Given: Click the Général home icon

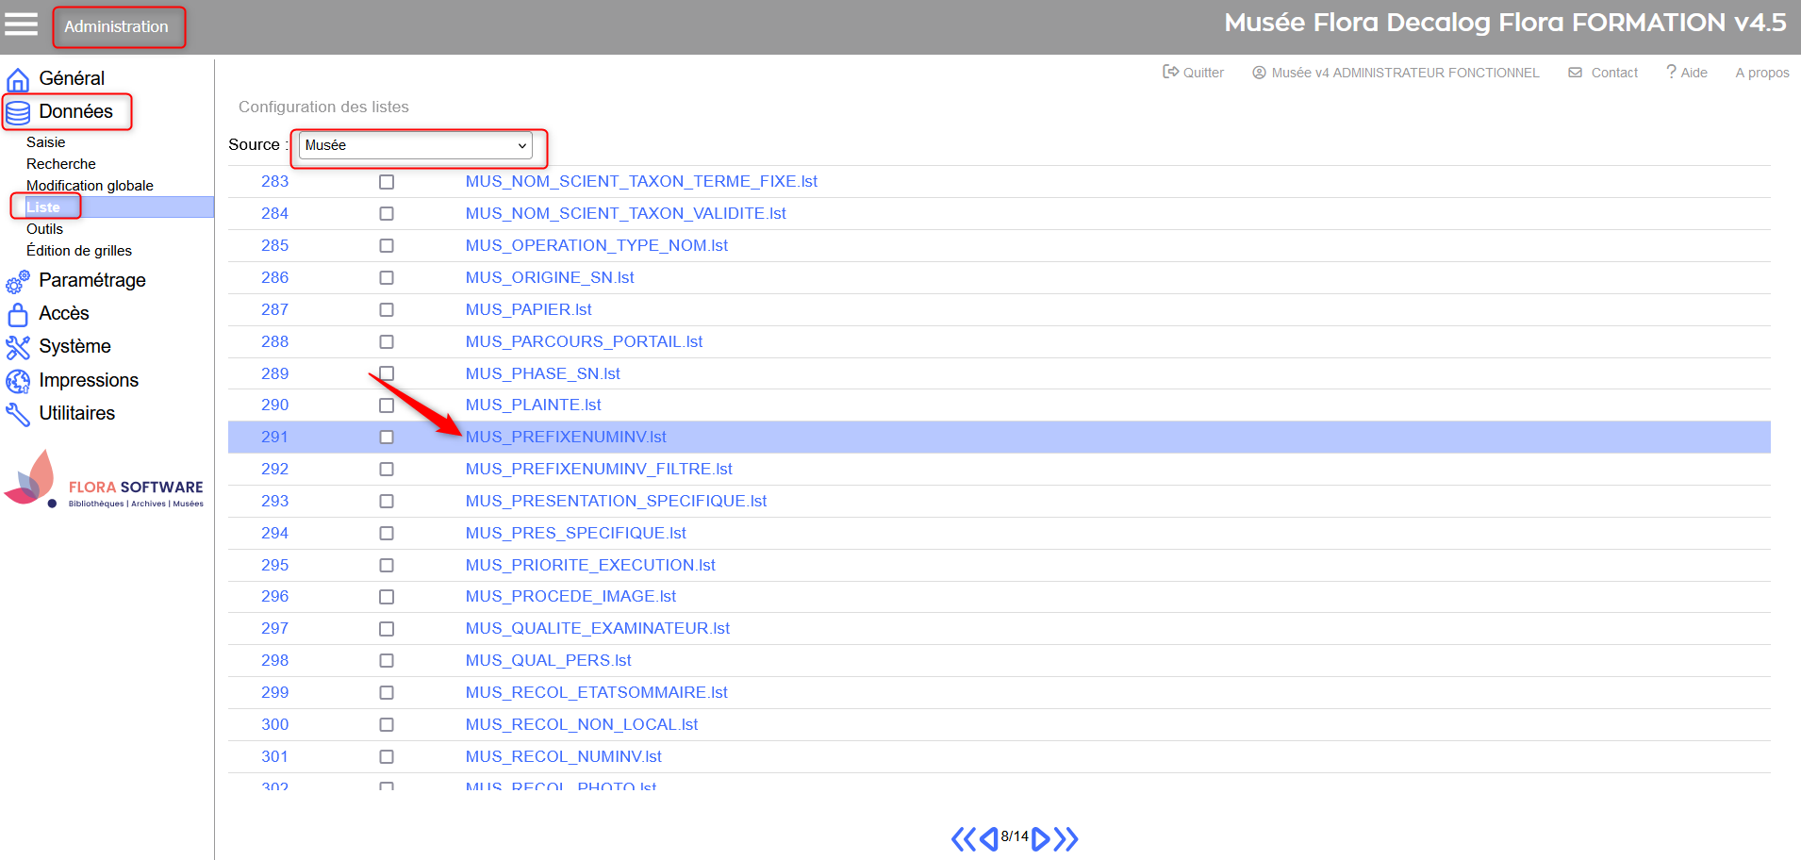Looking at the screenshot, I should pyautogui.click(x=18, y=79).
